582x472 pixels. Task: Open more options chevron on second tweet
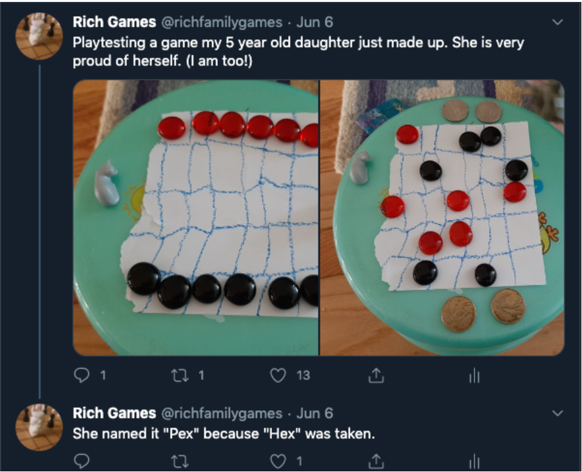tap(558, 413)
